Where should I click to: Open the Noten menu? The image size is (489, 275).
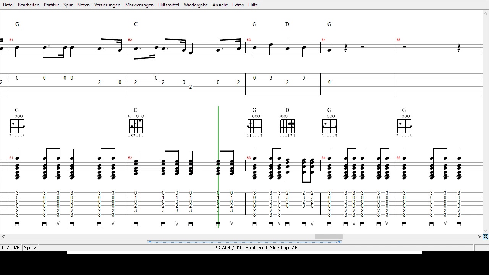pos(83,5)
